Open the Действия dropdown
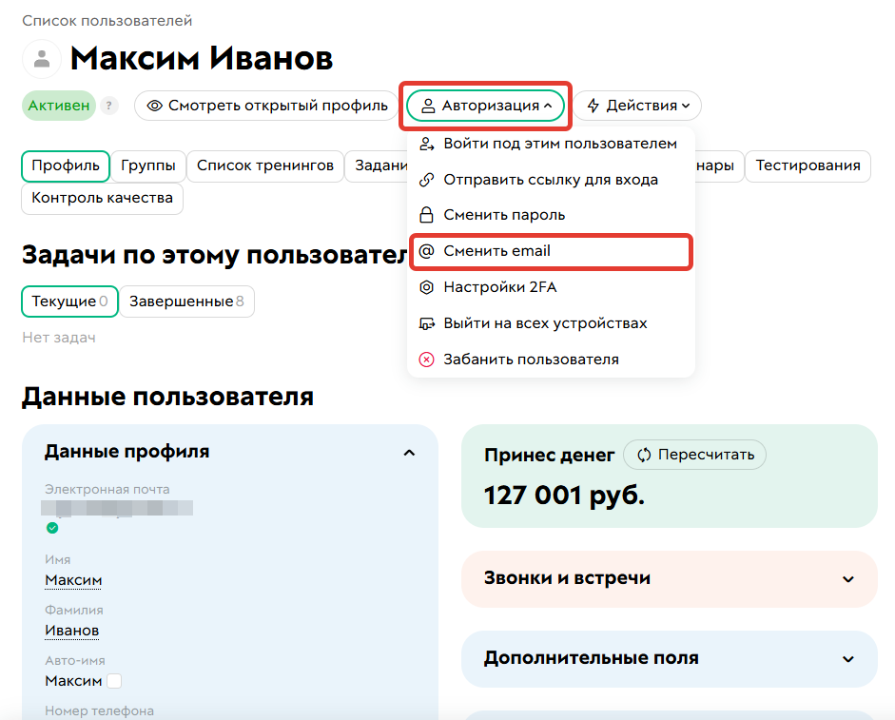The image size is (895, 720). point(637,106)
